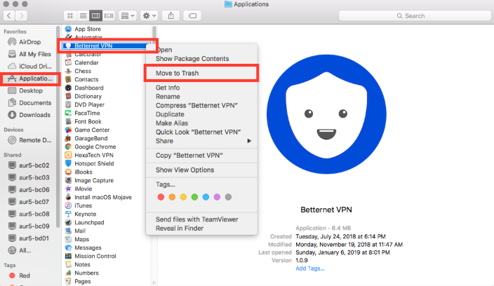This screenshot has width=494, height=286.
Task: Select Dictionary in the applications list
Action: point(84,96)
